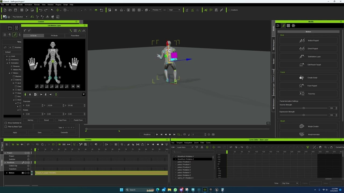Open Direct Puppet in Modify panel
The width and height of the screenshot is (344, 193).
[x=308, y=49]
